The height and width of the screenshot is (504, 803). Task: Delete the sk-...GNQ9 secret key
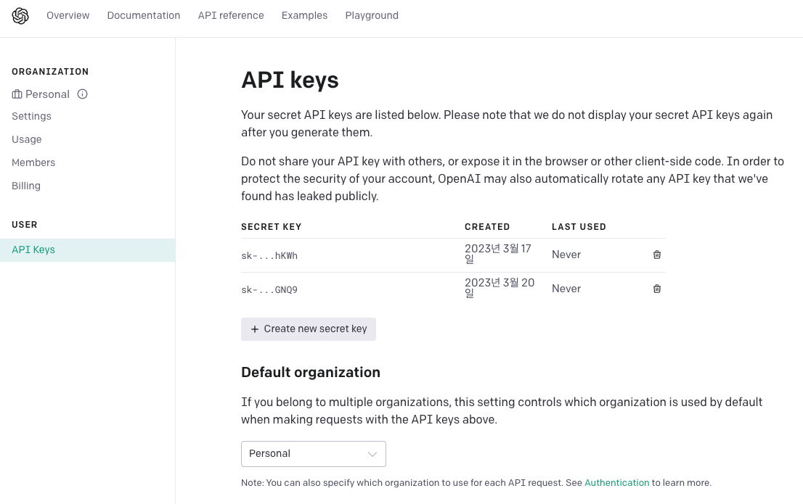(x=657, y=289)
